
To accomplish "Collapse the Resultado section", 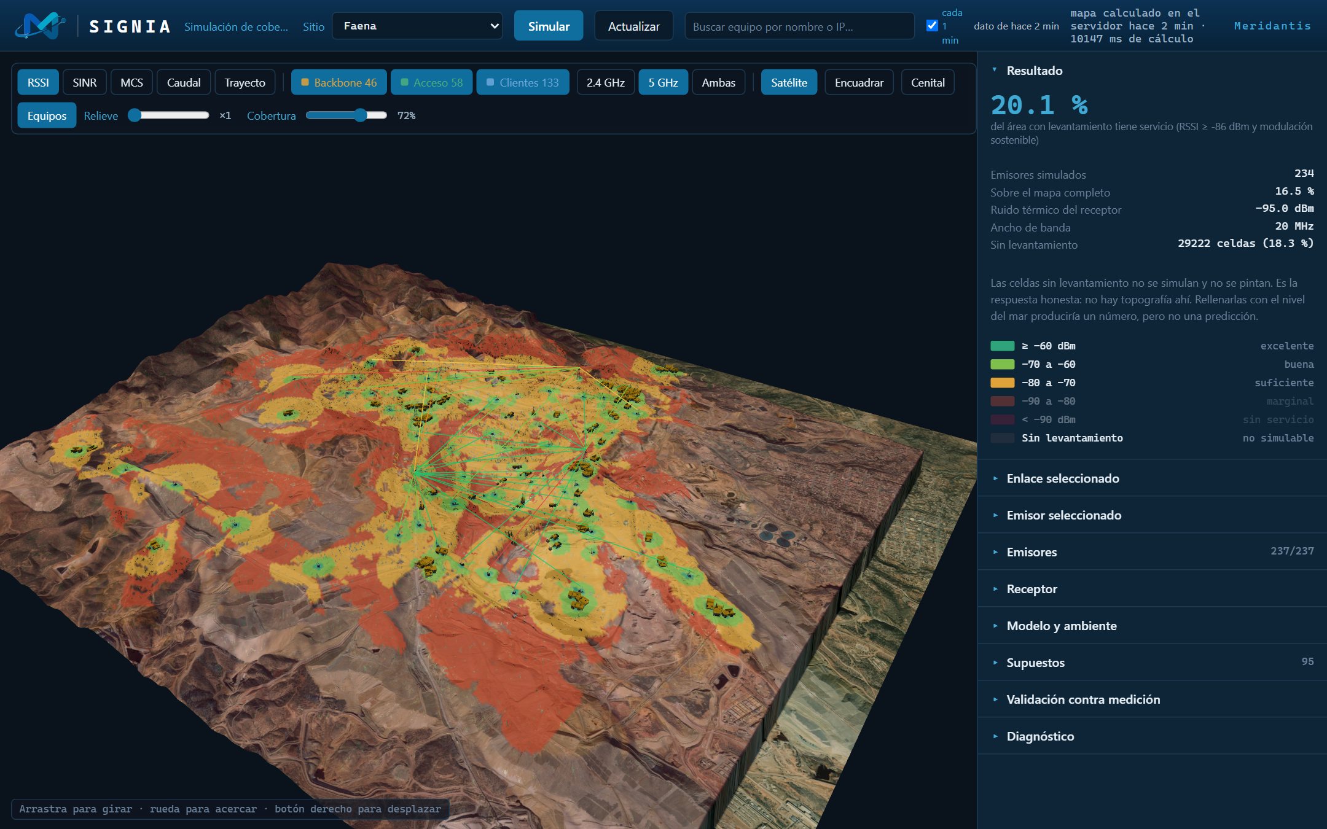I will click(1152, 71).
